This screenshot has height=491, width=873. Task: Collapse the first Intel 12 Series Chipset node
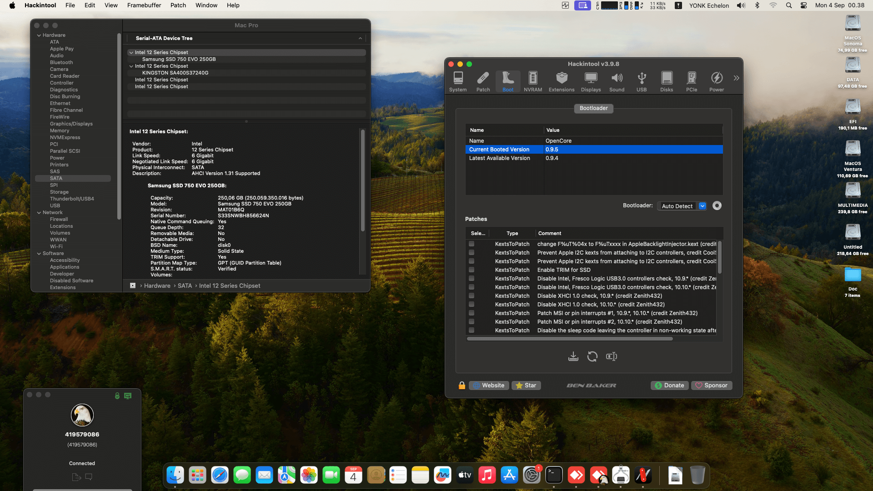(131, 53)
